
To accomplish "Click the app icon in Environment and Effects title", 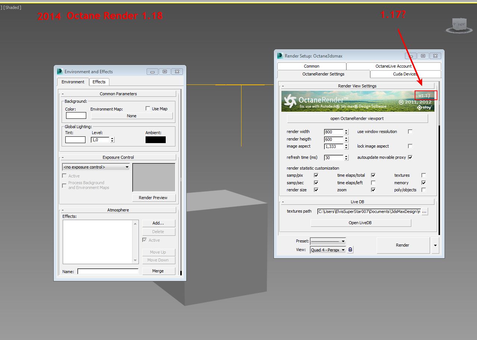I will pos(60,71).
